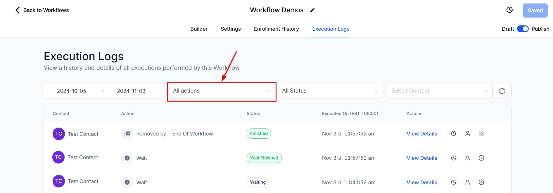Screen dimensions: 553x193
Task: Click the start date 2024-10-05 field
Action: pyautogui.click(x=72, y=91)
